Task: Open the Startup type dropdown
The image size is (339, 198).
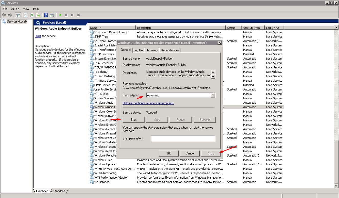Action: coord(213,95)
